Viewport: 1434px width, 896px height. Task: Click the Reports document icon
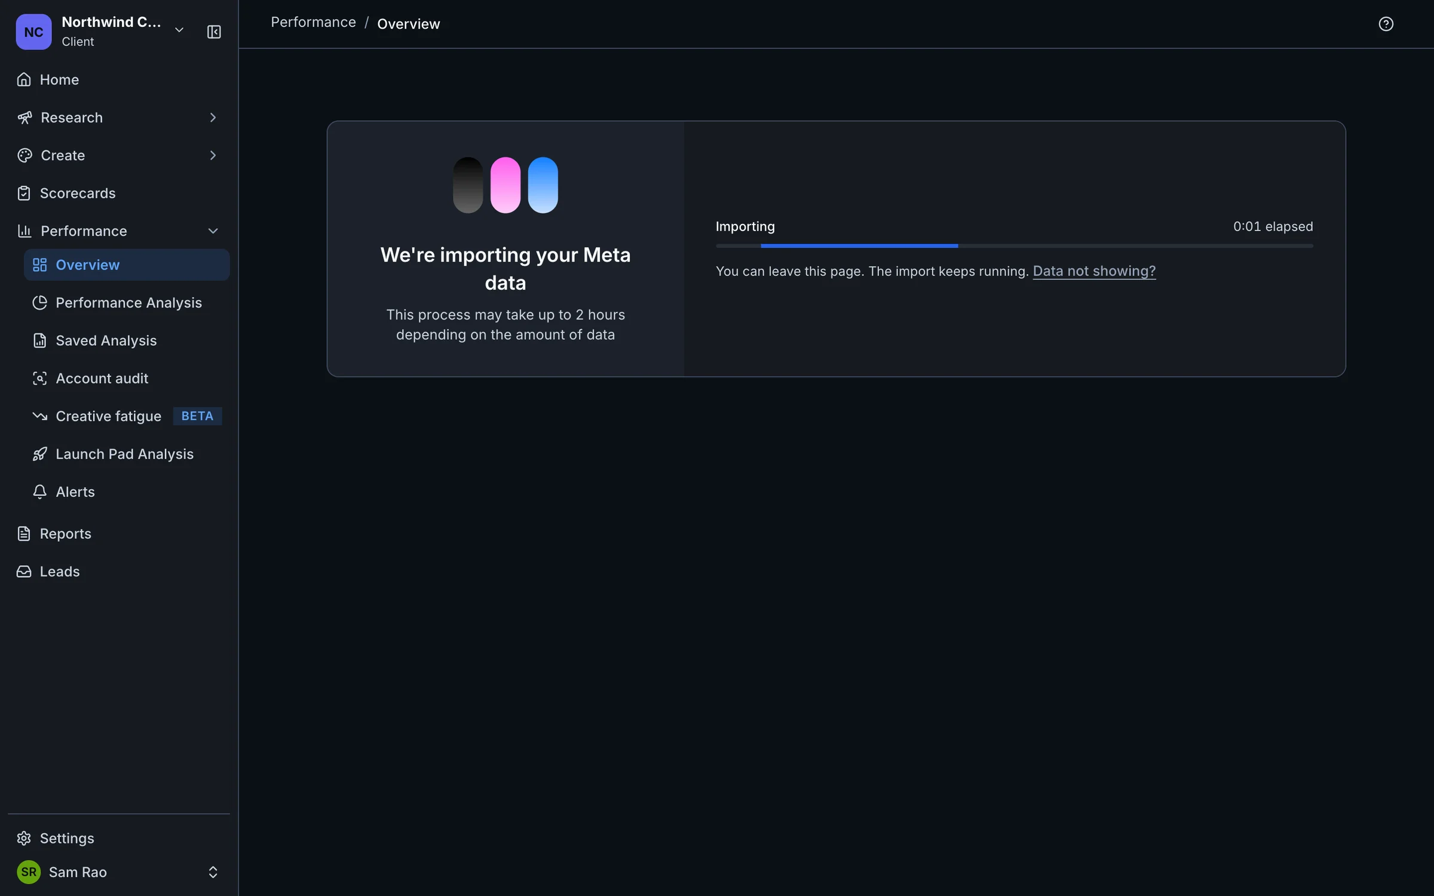(24, 533)
